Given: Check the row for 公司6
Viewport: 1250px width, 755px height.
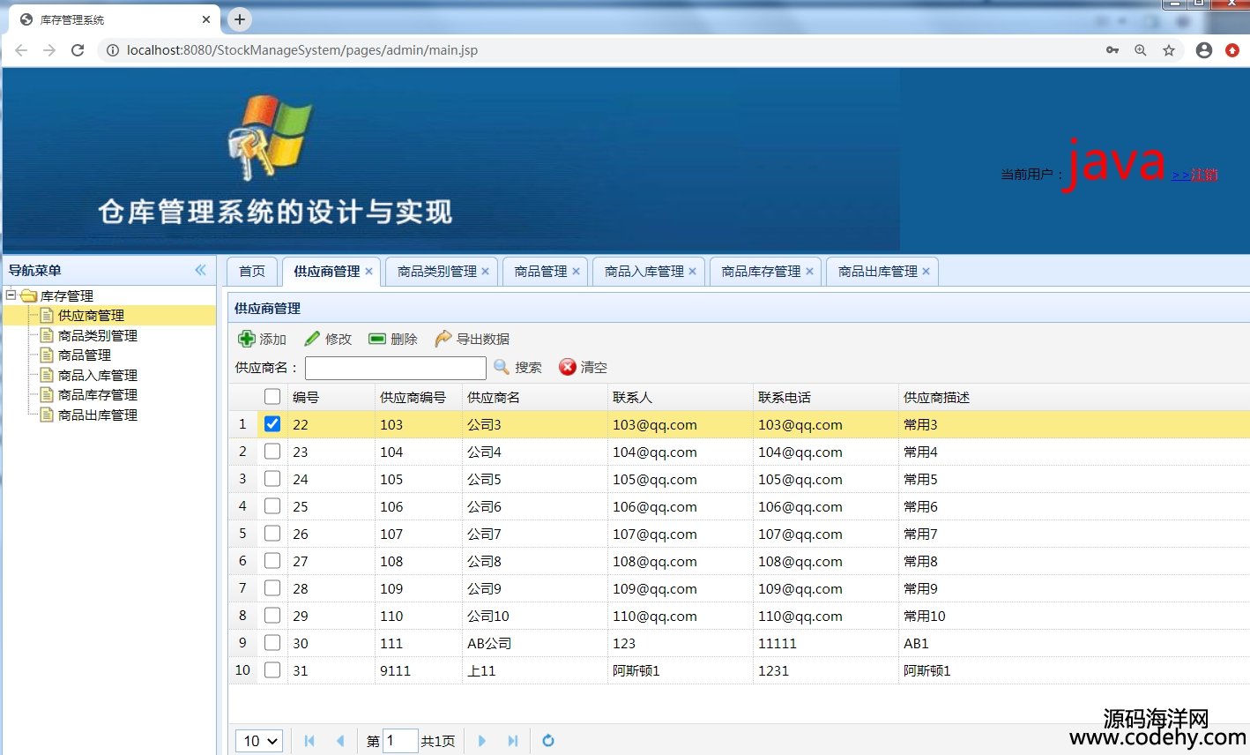Looking at the screenshot, I should 272,506.
